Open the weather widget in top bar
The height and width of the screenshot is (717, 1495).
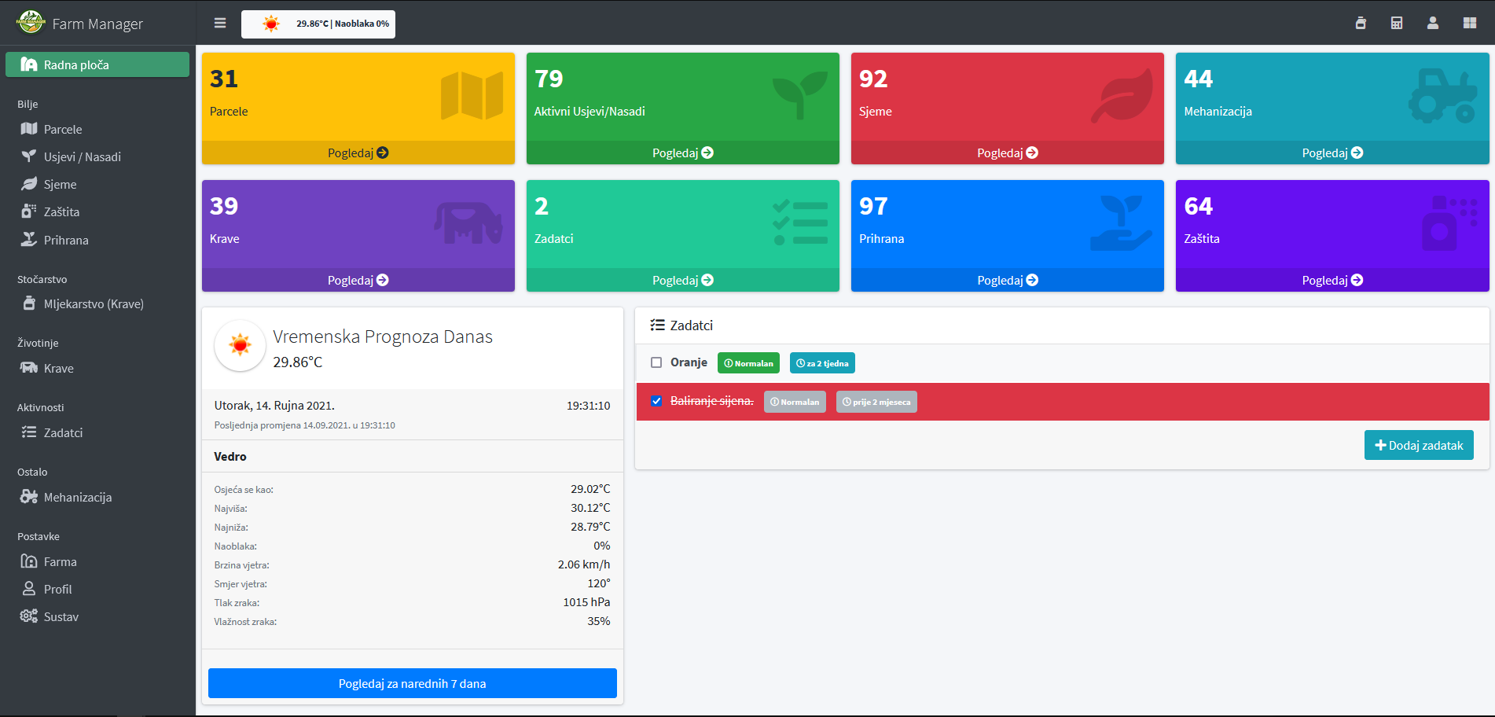click(318, 24)
